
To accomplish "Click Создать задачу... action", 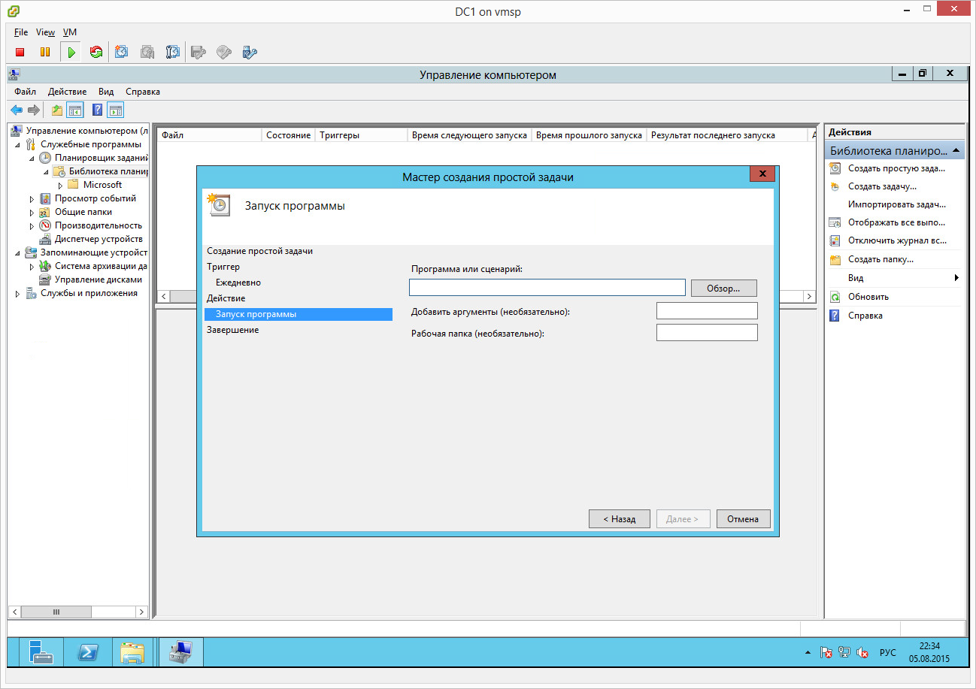I will point(882,186).
